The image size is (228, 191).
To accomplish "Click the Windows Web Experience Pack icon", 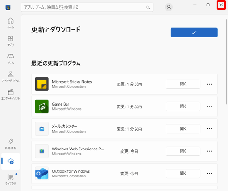I will click(42, 151).
